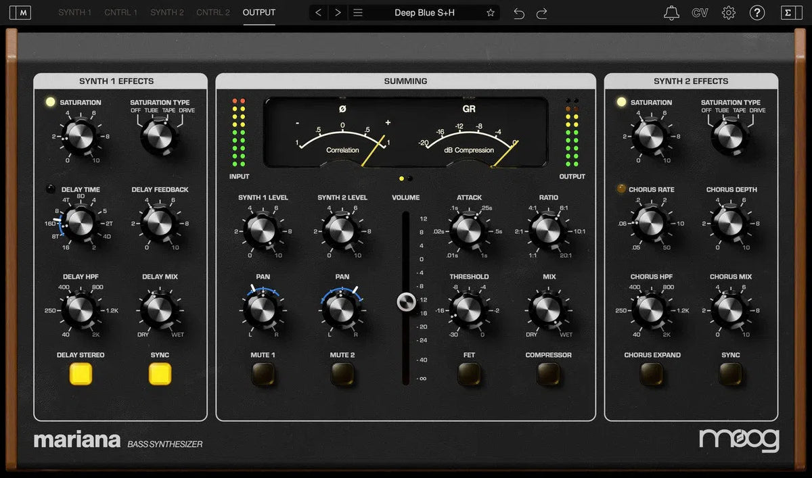812x478 pixels.
Task: Adjust the master VOLUME slider
Action: coord(405,303)
